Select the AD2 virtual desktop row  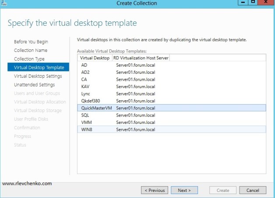click(172, 72)
